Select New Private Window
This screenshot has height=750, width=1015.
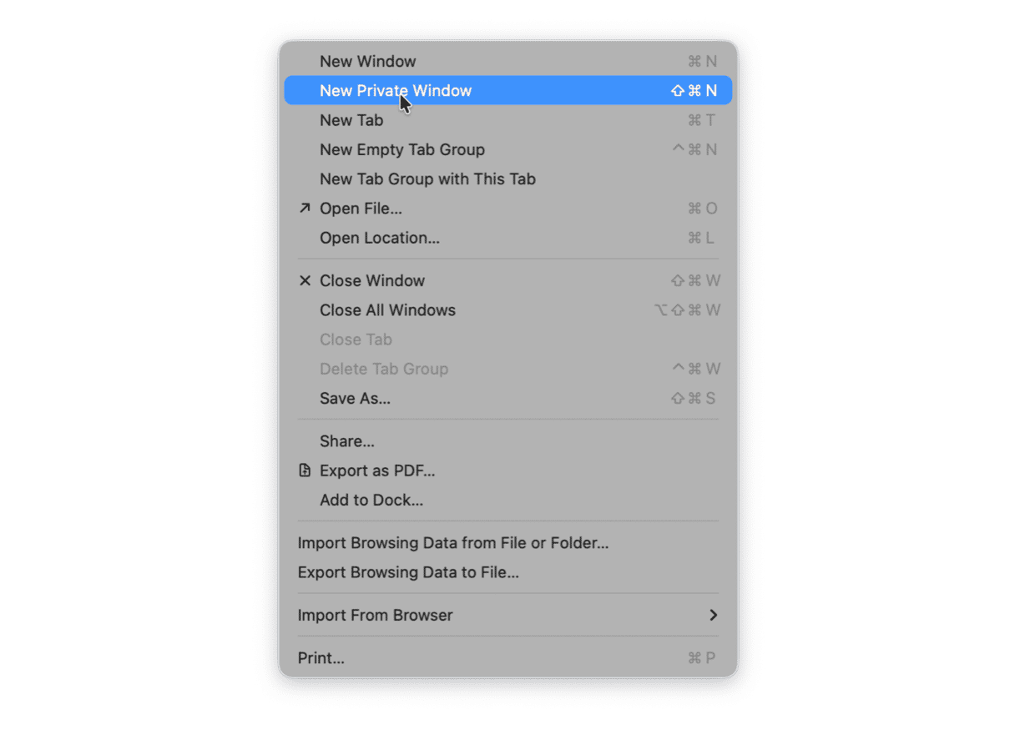(508, 90)
